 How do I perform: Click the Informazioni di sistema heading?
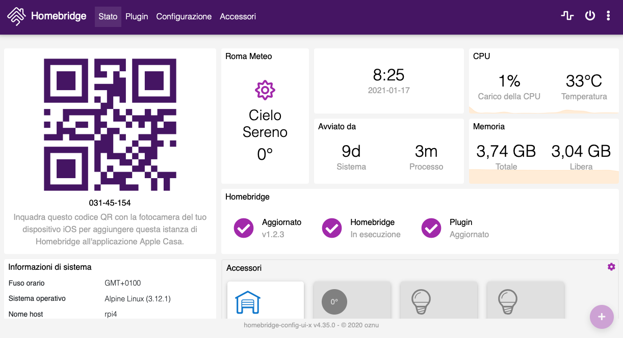(50, 267)
